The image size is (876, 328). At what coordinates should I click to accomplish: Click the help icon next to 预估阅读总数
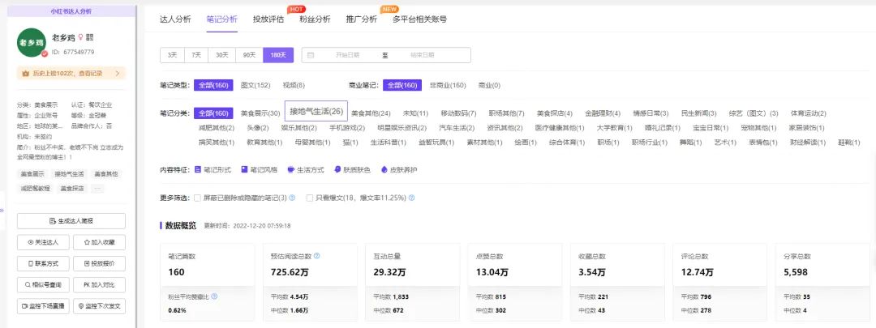tap(317, 256)
